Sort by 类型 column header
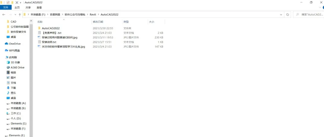 pyautogui.click(x=126, y=22)
